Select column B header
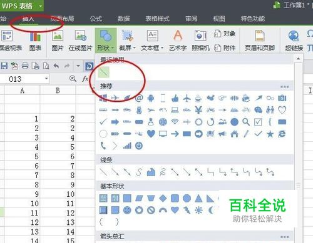The height and width of the screenshot is (243, 313). click(x=58, y=91)
